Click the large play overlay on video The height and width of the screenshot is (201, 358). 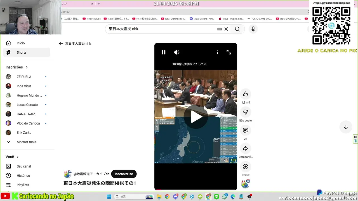pyautogui.click(x=196, y=117)
